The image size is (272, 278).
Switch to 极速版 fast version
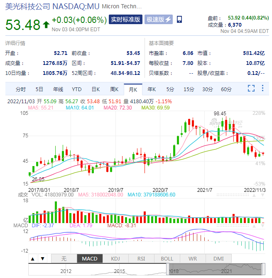point(159,19)
